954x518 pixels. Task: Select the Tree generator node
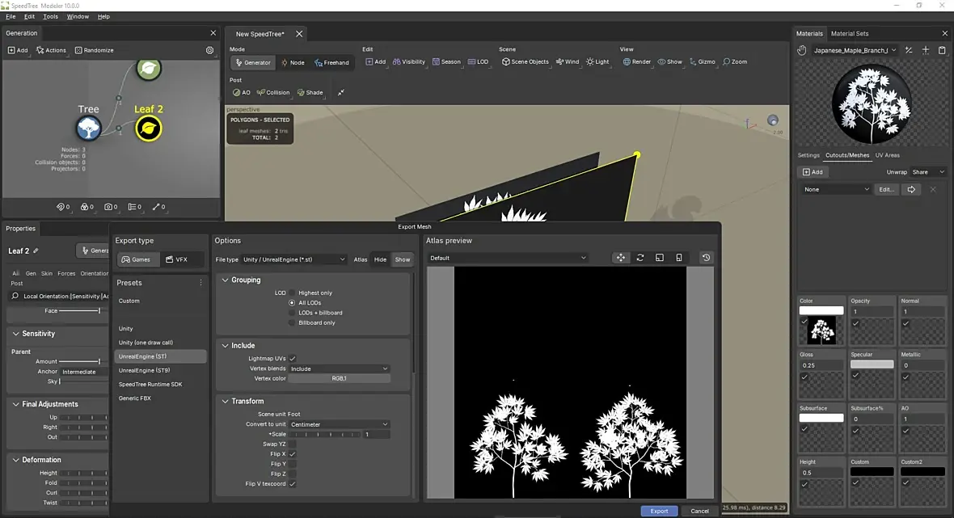(89, 128)
